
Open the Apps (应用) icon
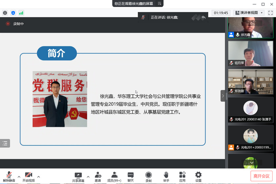point(182,176)
